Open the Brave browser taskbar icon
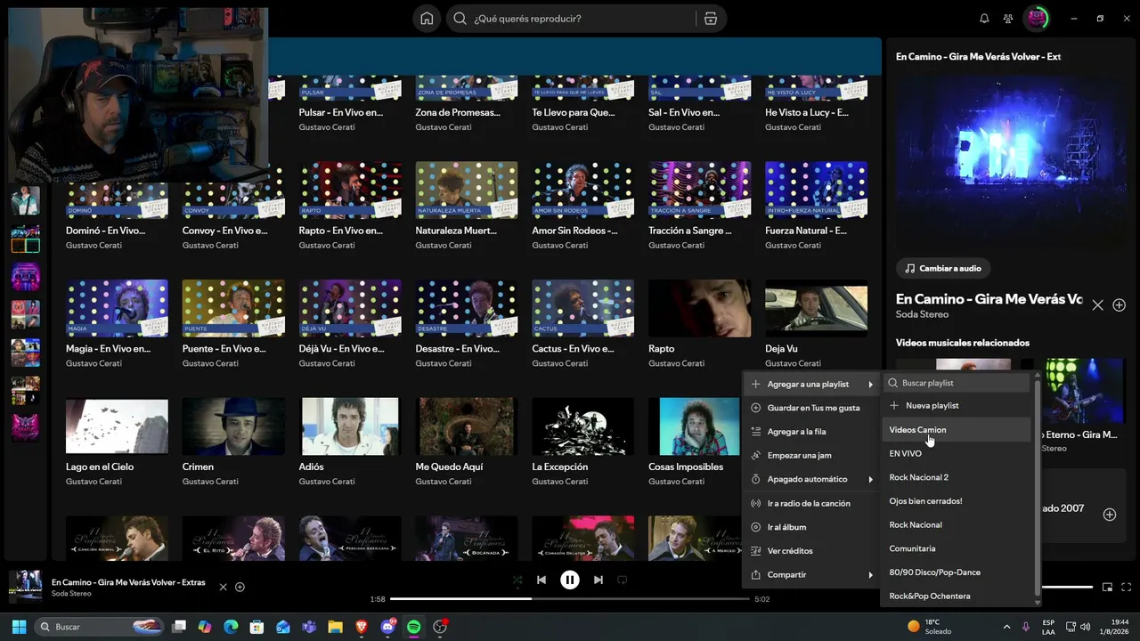The height and width of the screenshot is (641, 1140). [x=362, y=627]
